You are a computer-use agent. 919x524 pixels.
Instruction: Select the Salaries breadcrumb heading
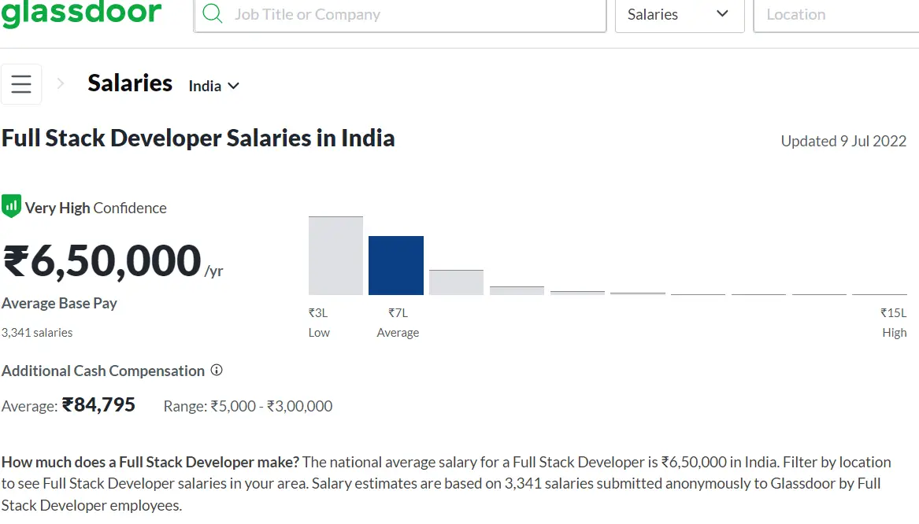(129, 83)
